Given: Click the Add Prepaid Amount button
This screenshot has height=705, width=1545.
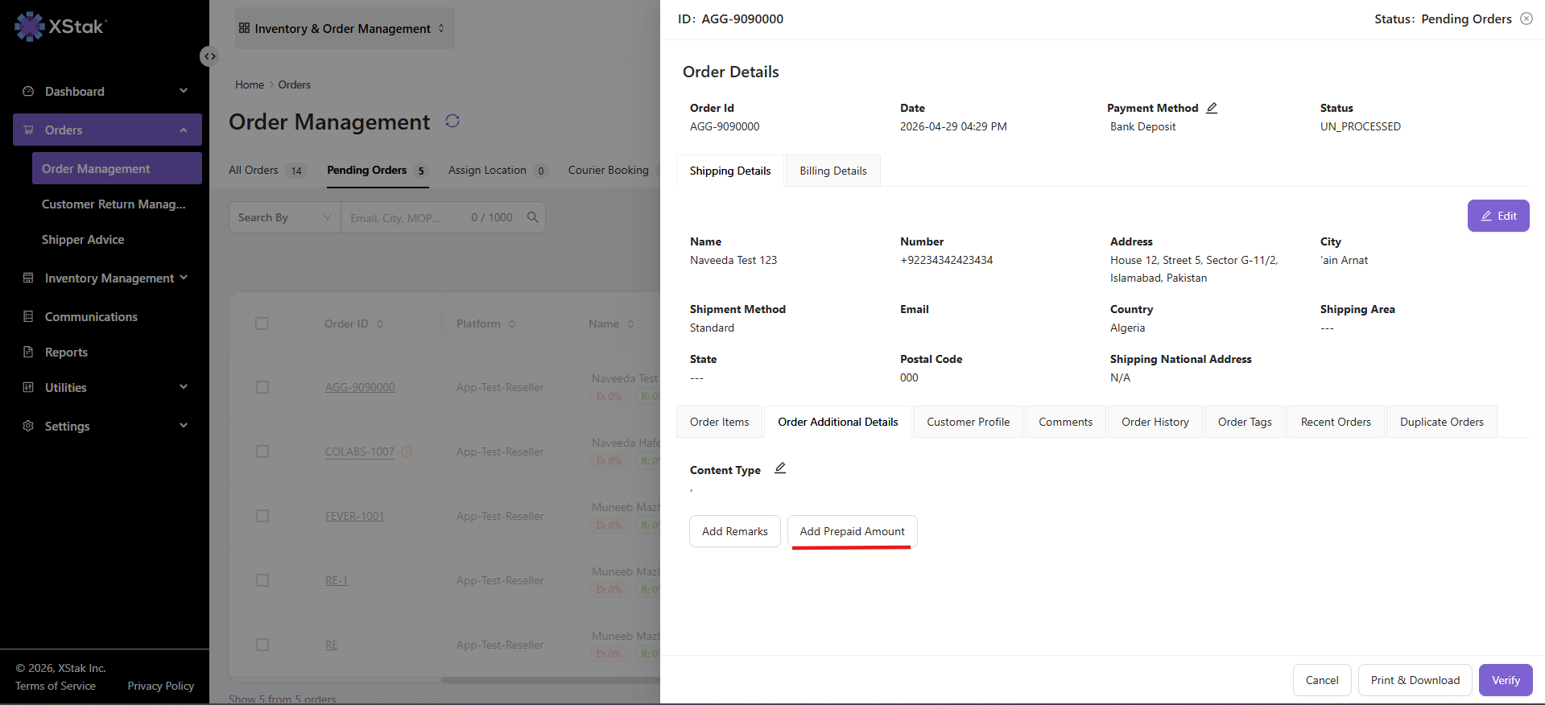Looking at the screenshot, I should [853, 531].
